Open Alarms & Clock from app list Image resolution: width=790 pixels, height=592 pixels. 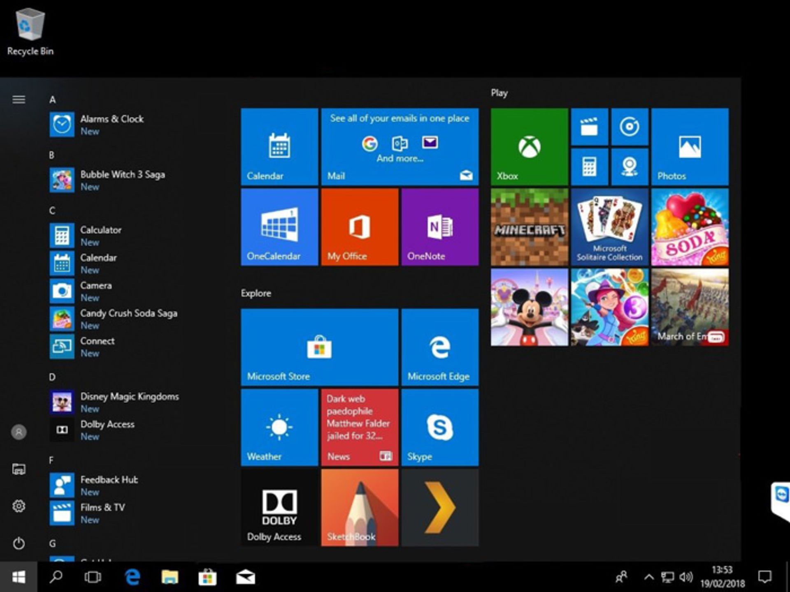coord(136,125)
